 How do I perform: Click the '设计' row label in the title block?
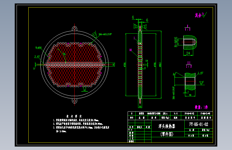coord(131,130)
